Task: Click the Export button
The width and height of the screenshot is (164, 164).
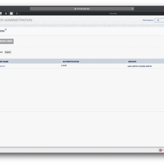Action: (8, 52)
